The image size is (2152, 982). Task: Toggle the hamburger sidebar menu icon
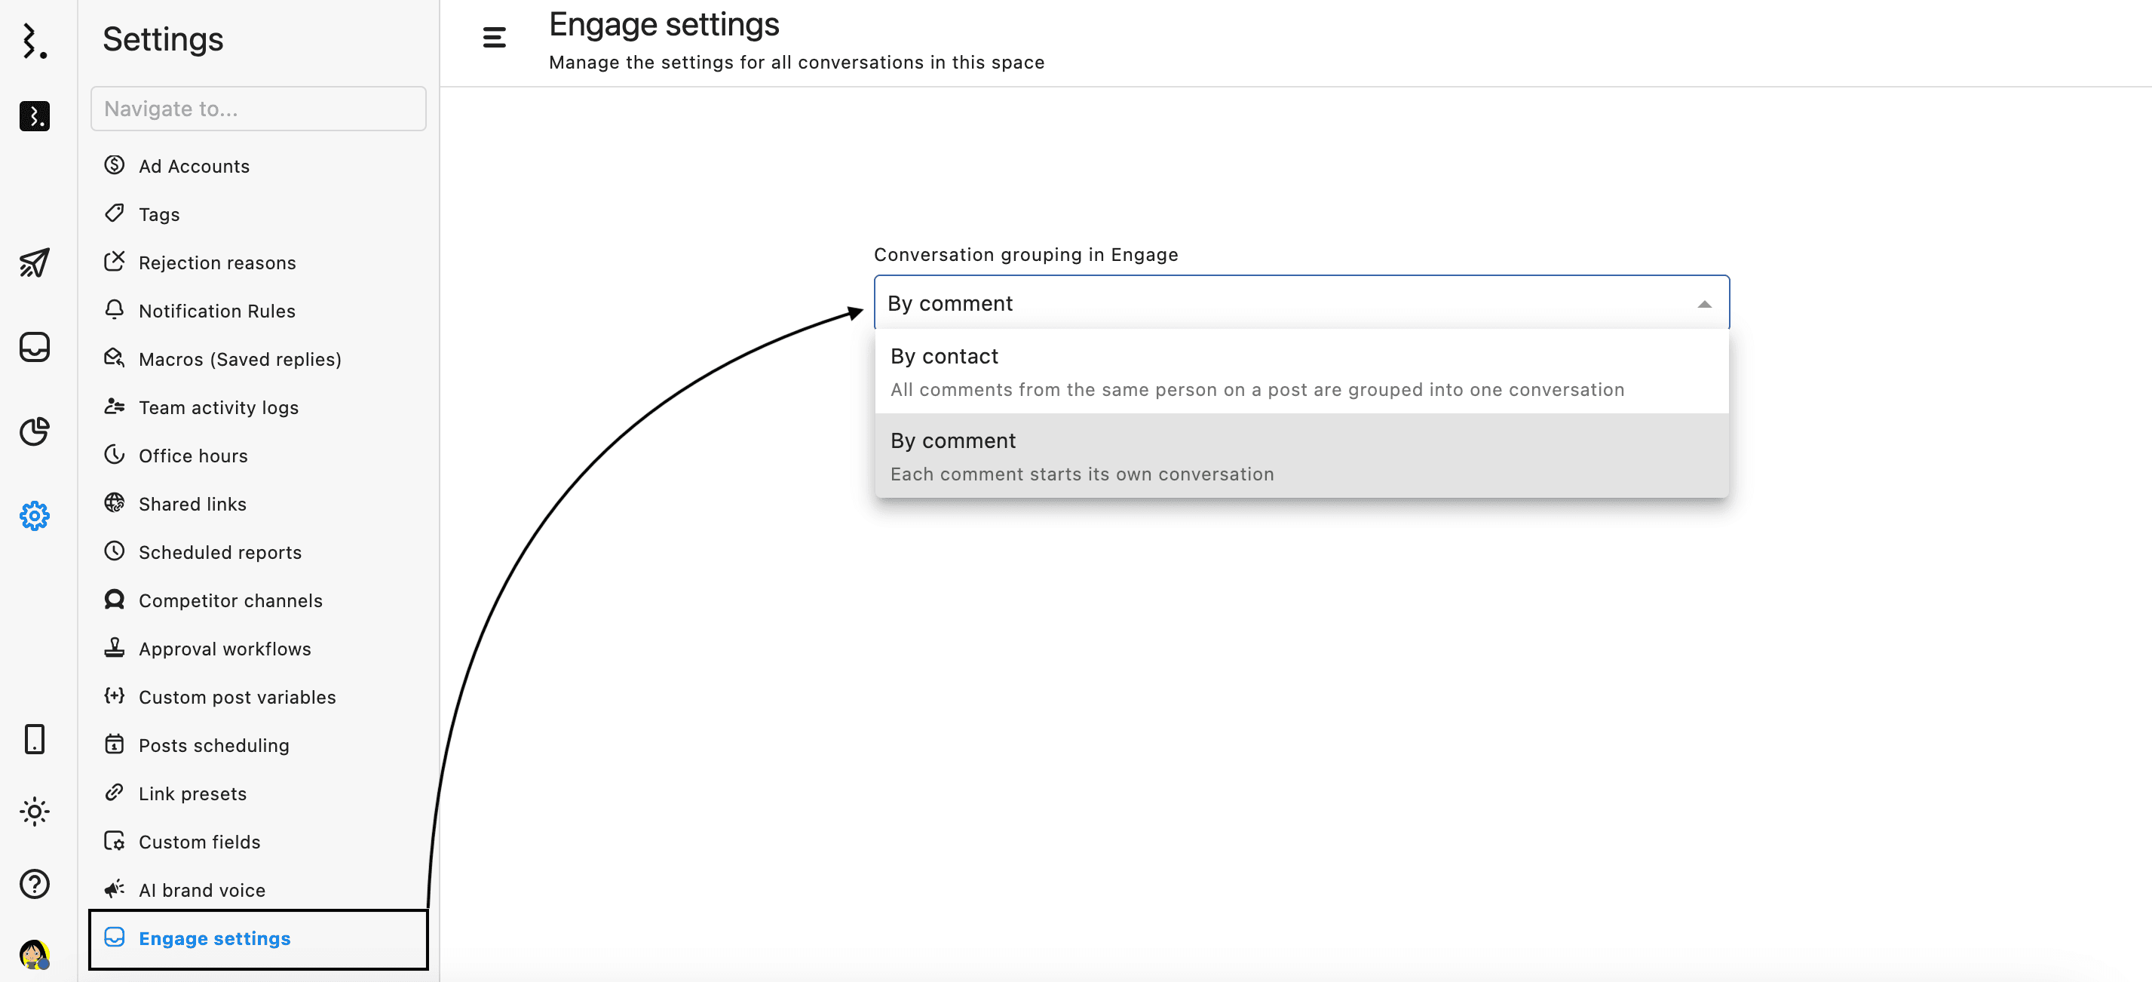coord(495,38)
